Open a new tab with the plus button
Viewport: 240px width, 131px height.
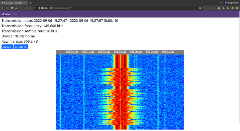31,3
